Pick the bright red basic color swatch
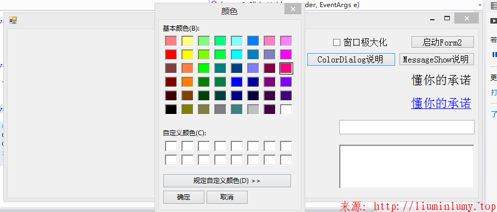The height and width of the screenshot is (212, 497). point(171,54)
